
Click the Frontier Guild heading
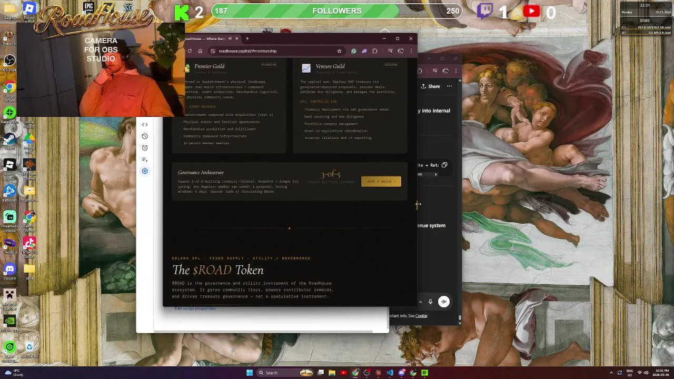point(209,66)
